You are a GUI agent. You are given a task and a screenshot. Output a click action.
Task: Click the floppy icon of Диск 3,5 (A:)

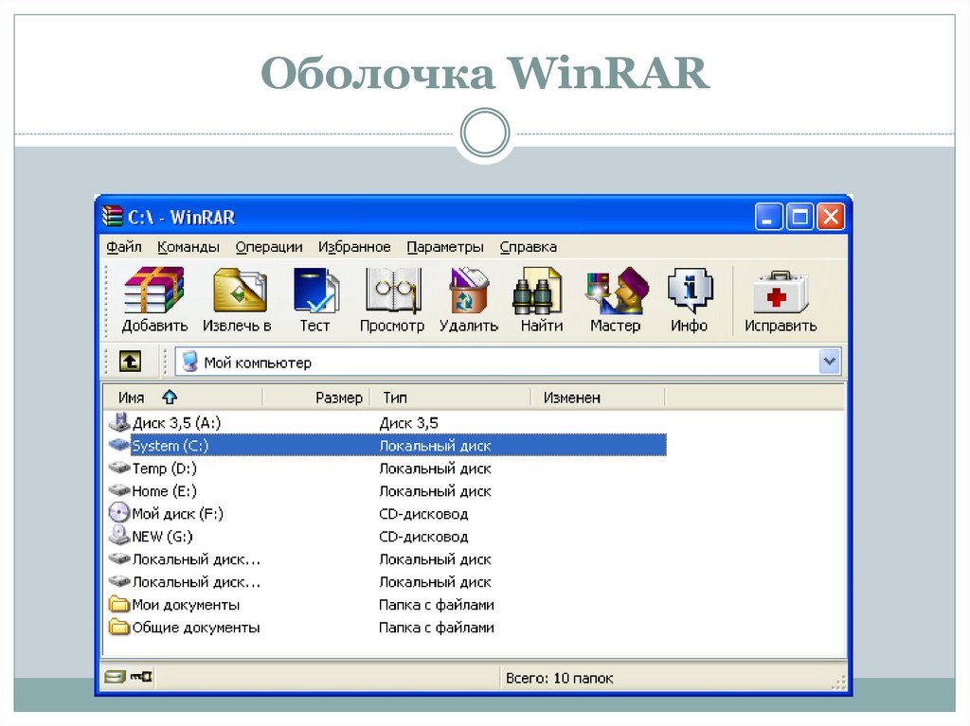118,422
